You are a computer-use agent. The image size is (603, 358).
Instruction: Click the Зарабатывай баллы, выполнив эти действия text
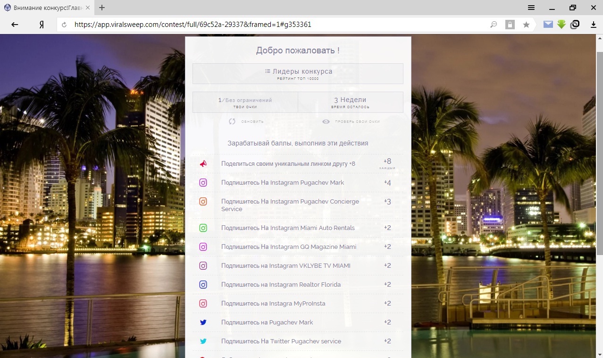(298, 143)
